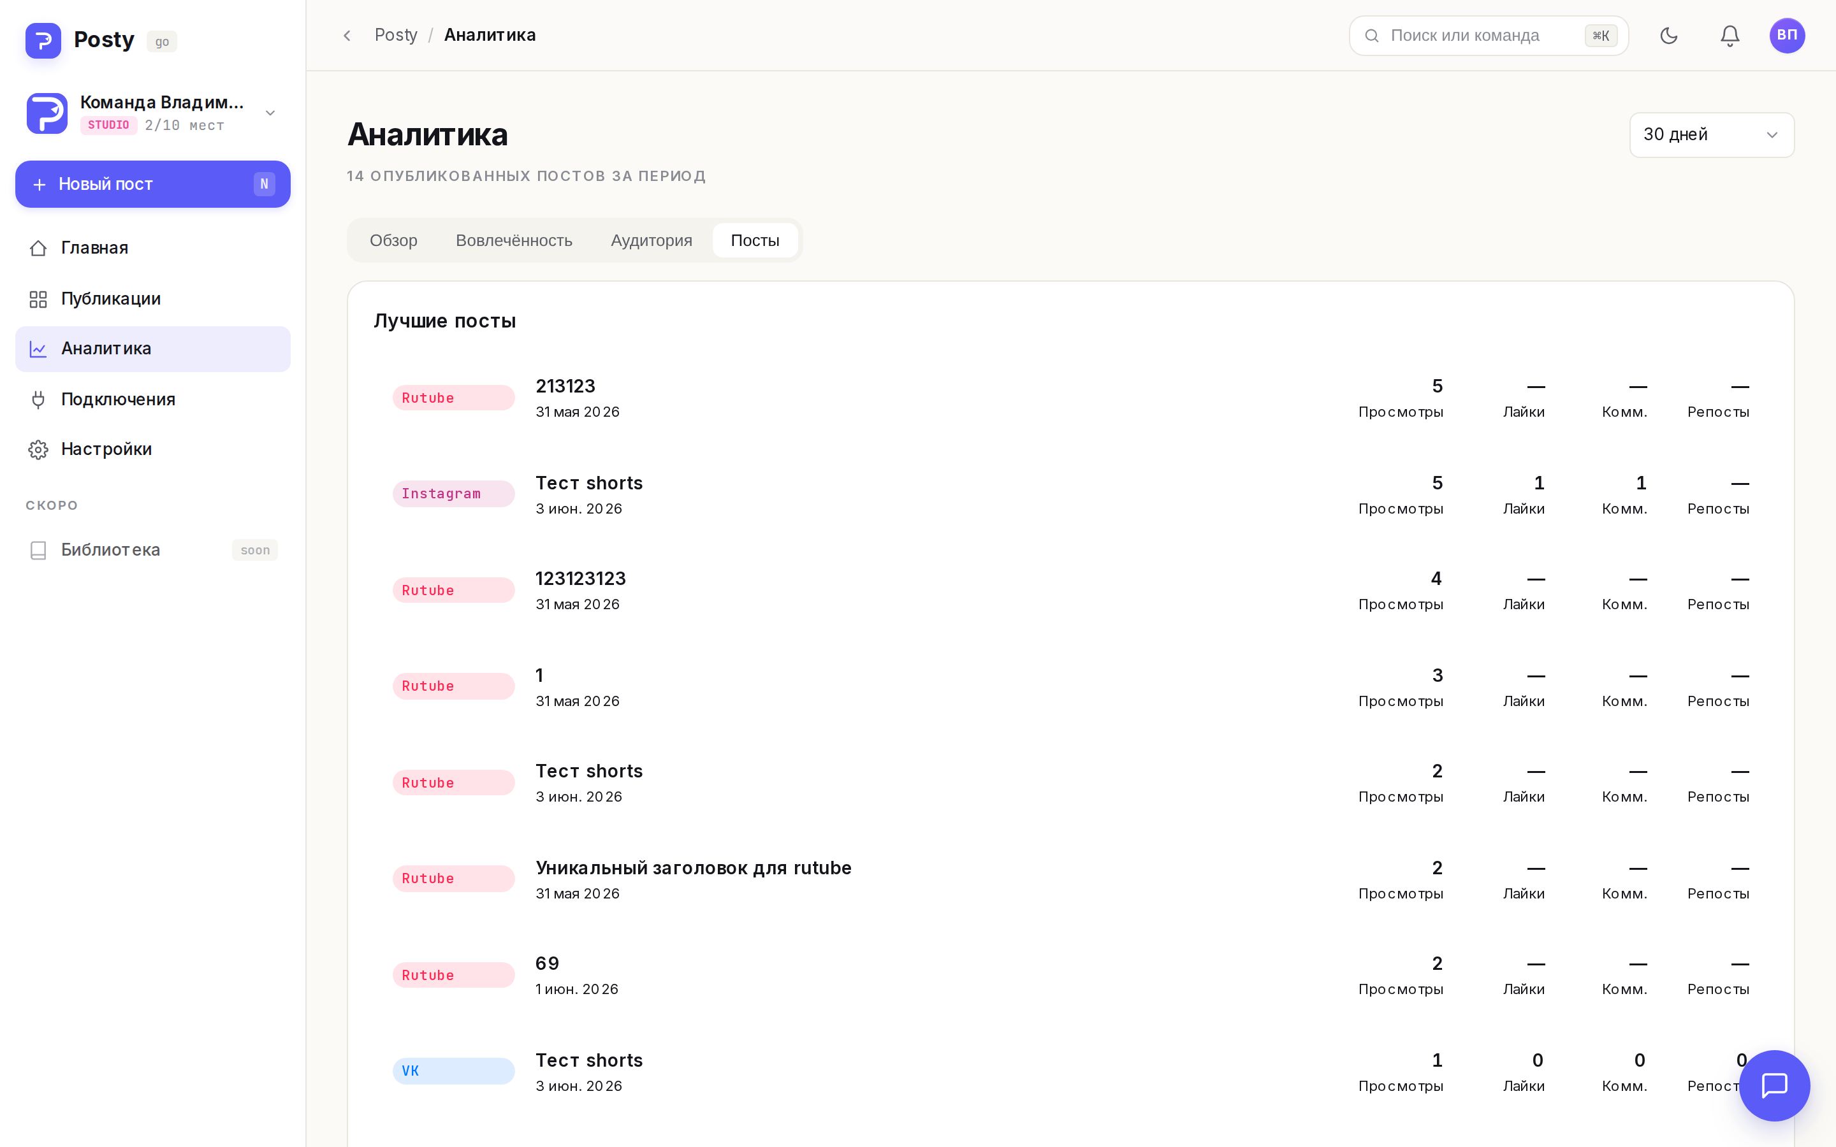This screenshot has height=1147, width=1836.
Task: Toggle dark mode with the moon icon
Action: click(1668, 36)
